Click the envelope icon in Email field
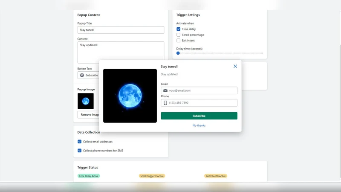Screen dimensions: 341x192 click(x=165, y=90)
